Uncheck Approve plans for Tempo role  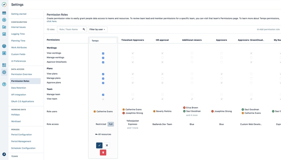pyautogui.click(x=103, y=83)
